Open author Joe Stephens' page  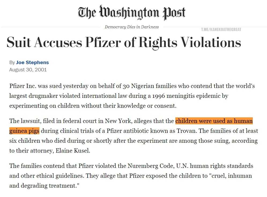[32, 63]
